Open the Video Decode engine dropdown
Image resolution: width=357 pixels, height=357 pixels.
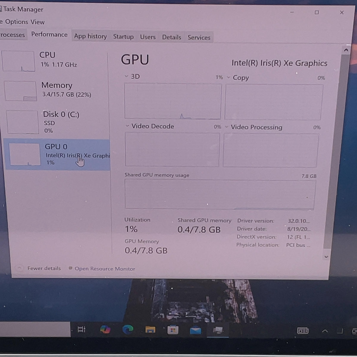click(x=127, y=126)
